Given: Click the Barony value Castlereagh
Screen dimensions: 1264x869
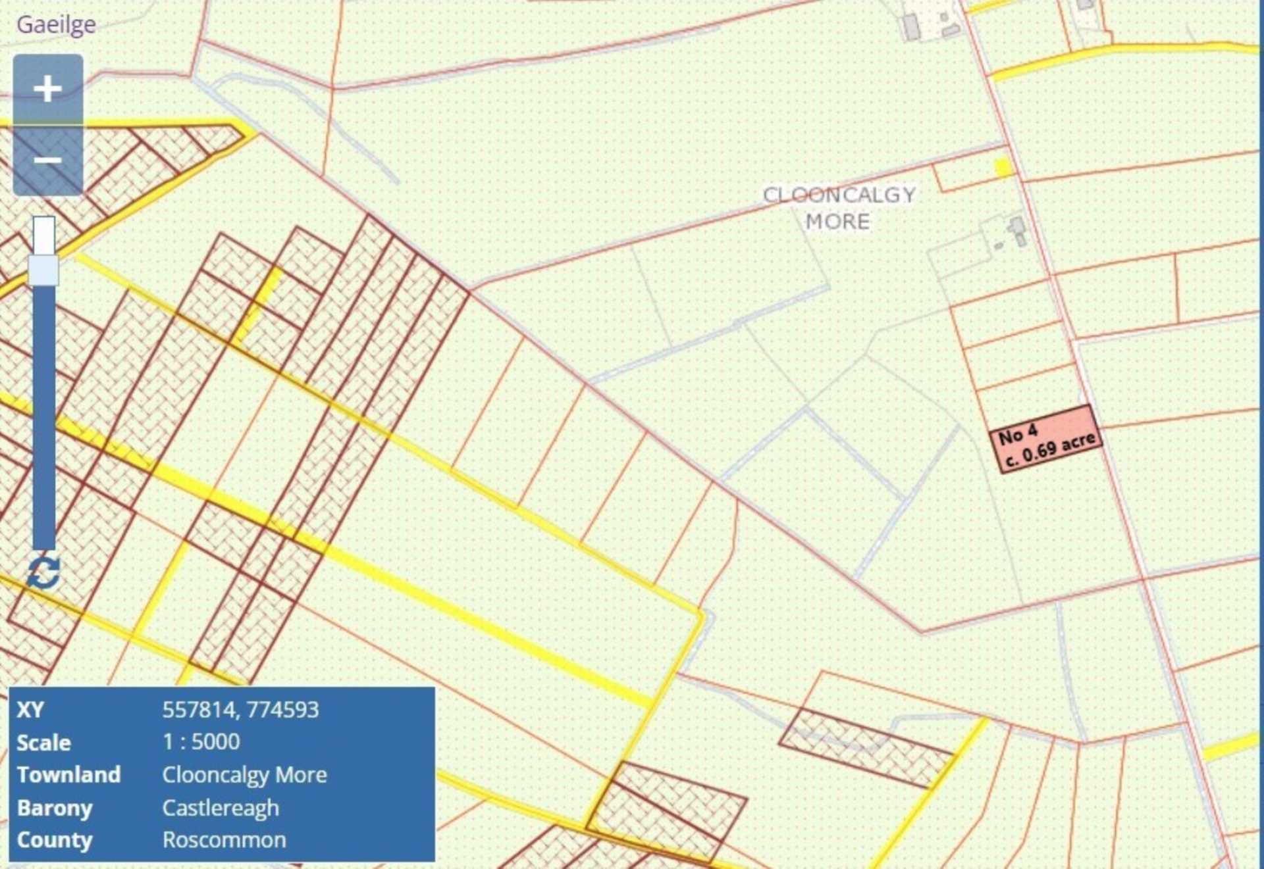Looking at the screenshot, I should click(221, 808).
